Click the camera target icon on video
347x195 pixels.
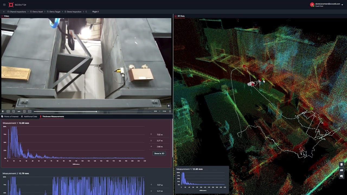169,106
